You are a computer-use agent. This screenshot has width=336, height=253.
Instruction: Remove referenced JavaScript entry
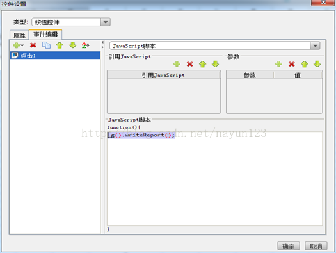click(x=189, y=64)
